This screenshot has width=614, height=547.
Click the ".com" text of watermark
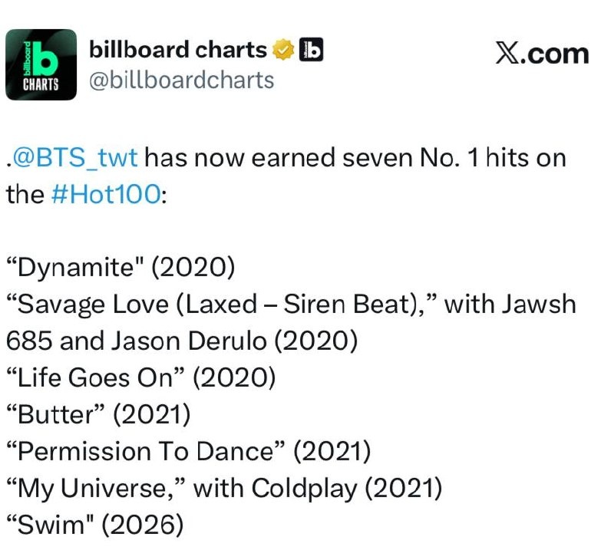click(x=554, y=54)
